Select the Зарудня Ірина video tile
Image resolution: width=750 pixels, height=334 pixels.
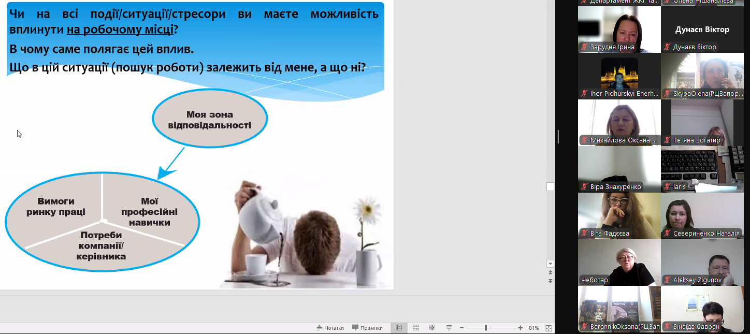[x=619, y=30]
